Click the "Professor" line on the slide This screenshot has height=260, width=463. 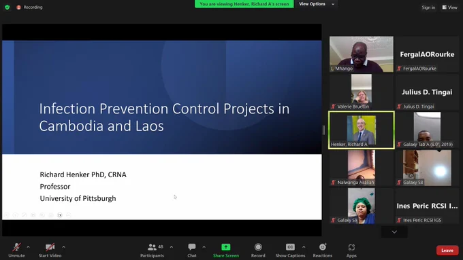pyautogui.click(x=55, y=187)
